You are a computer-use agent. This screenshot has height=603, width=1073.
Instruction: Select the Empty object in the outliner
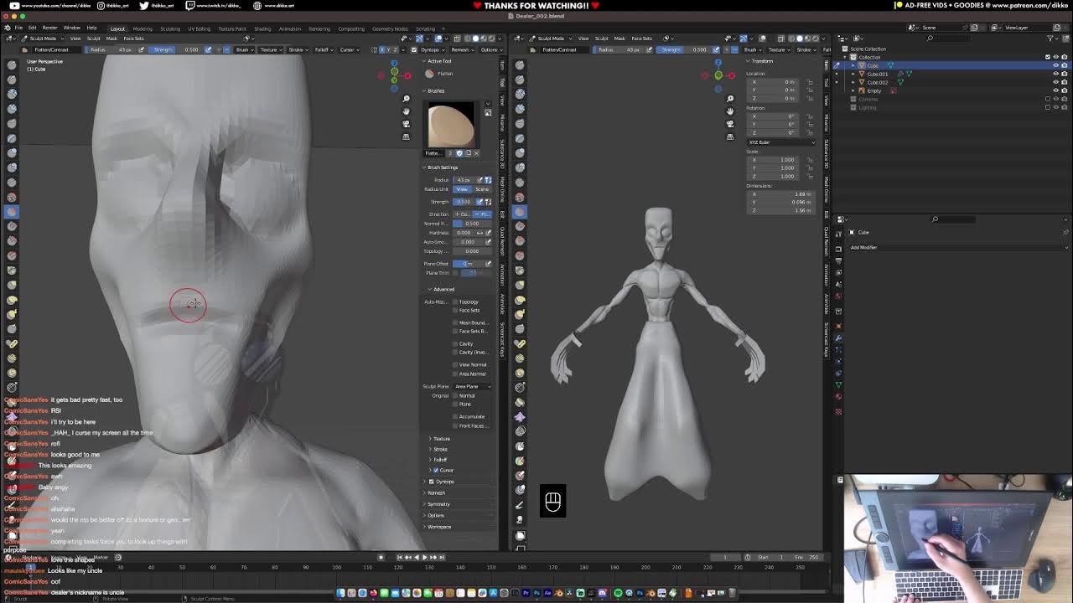click(874, 90)
